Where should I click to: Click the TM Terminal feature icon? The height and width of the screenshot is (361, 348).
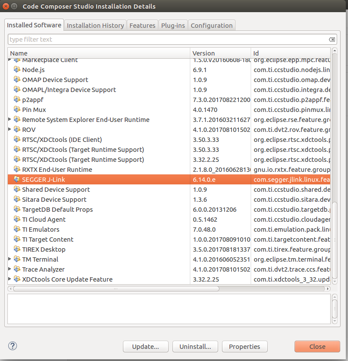tap(17, 259)
